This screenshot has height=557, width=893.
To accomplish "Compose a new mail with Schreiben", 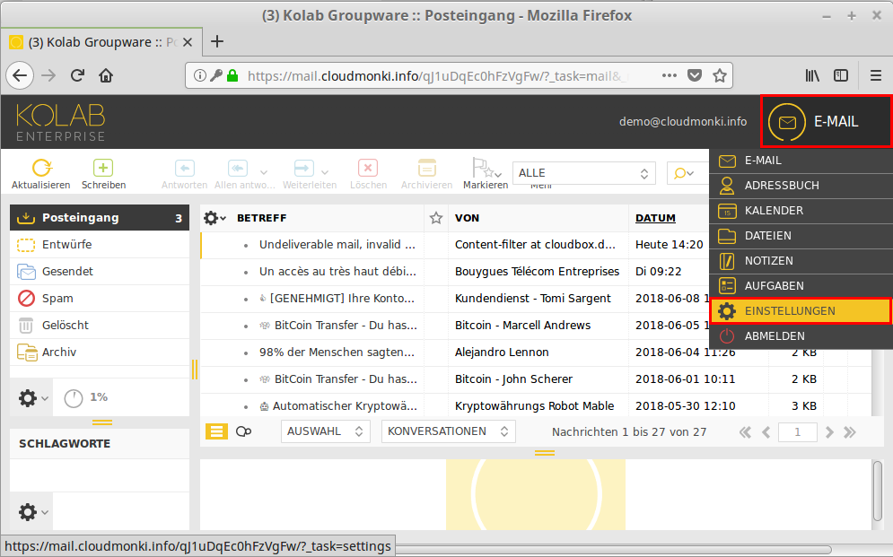I will pyautogui.click(x=103, y=169).
